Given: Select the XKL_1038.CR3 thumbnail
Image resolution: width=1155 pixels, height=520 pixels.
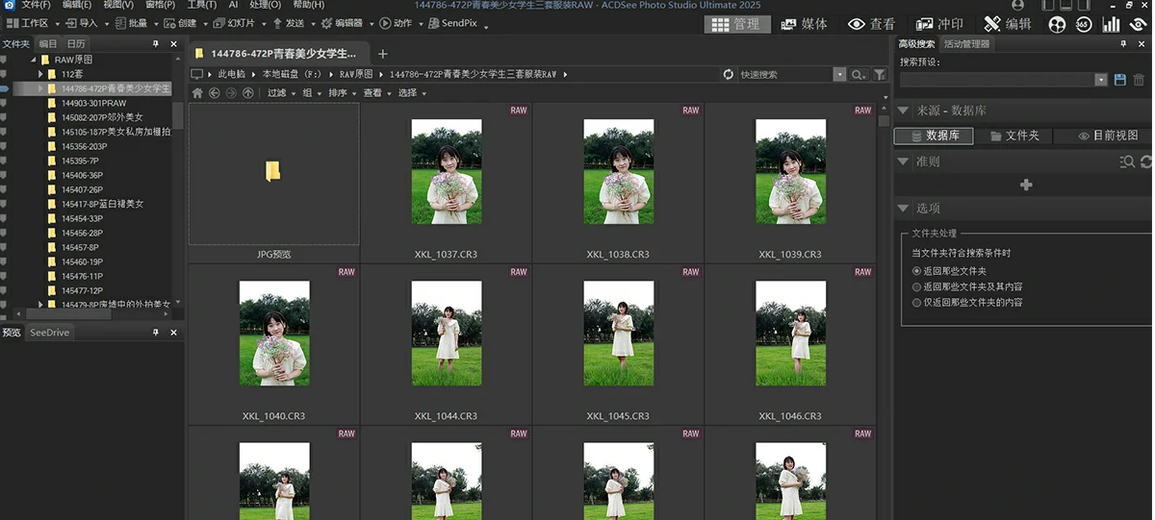Looking at the screenshot, I should 618,172.
